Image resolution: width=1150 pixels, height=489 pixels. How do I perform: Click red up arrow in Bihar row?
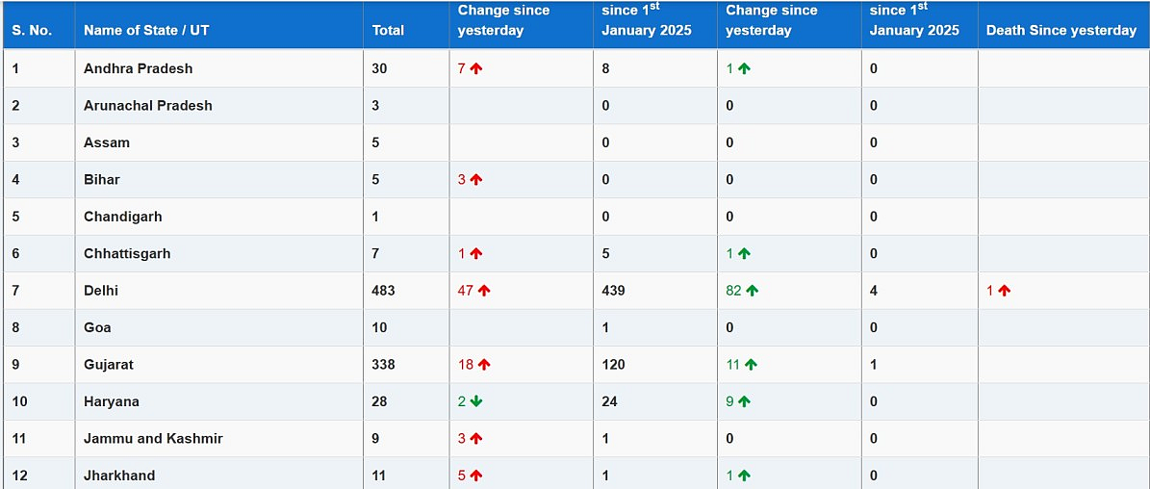point(476,179)
